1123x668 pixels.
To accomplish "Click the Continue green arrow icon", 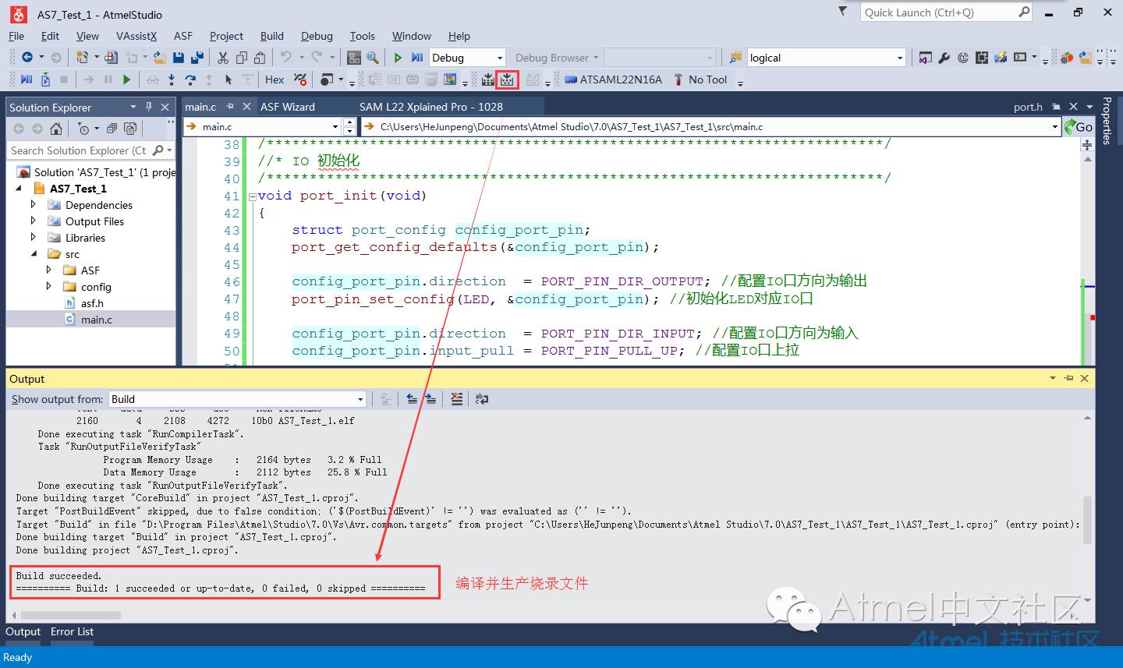I will pos(127,80).
